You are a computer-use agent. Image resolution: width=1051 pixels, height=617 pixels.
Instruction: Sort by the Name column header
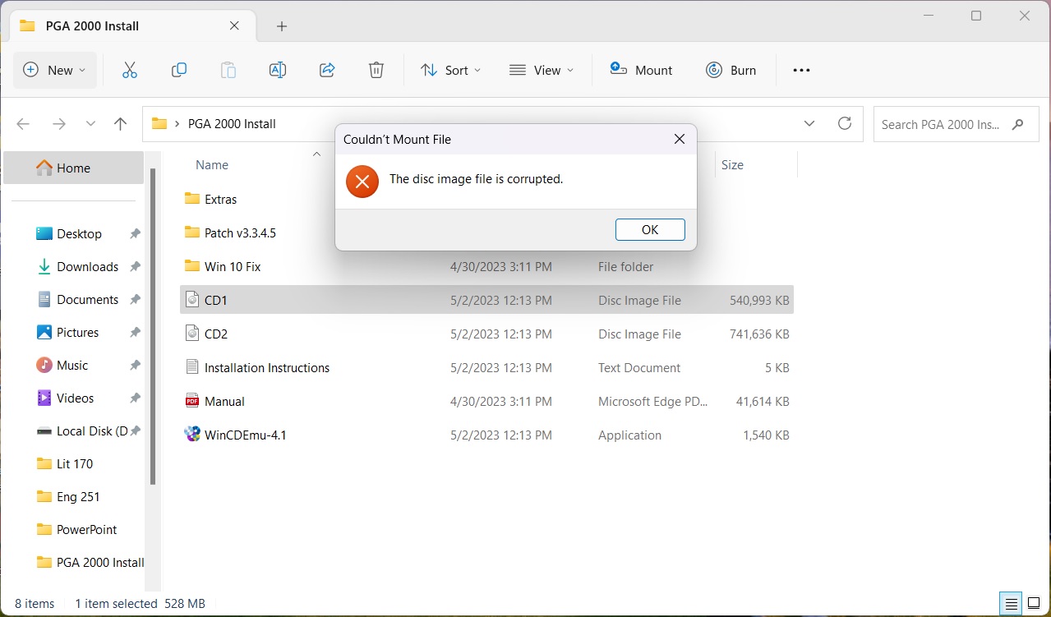pos(212,165)
